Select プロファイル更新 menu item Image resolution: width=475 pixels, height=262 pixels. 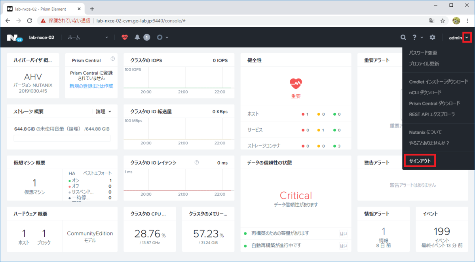(424, 64)
